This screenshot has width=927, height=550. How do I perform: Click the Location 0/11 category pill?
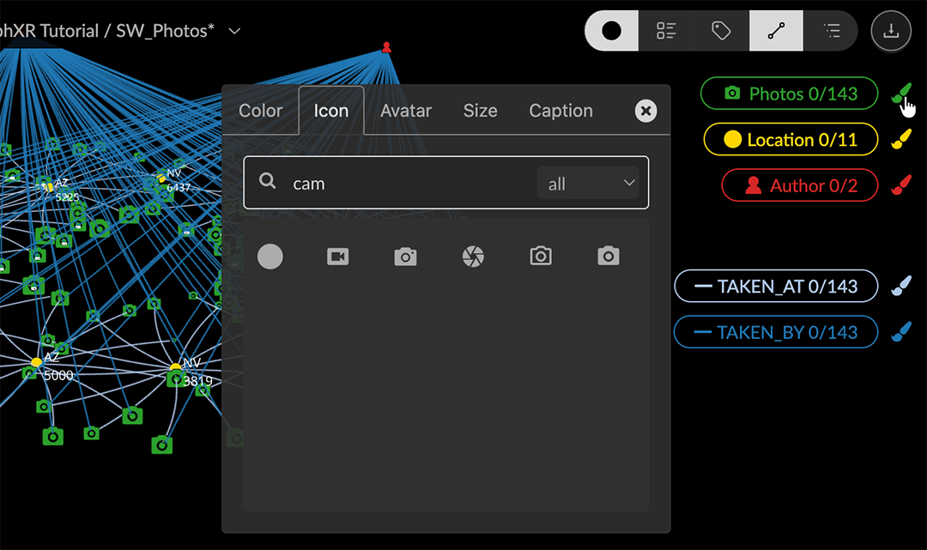(791, 140)
